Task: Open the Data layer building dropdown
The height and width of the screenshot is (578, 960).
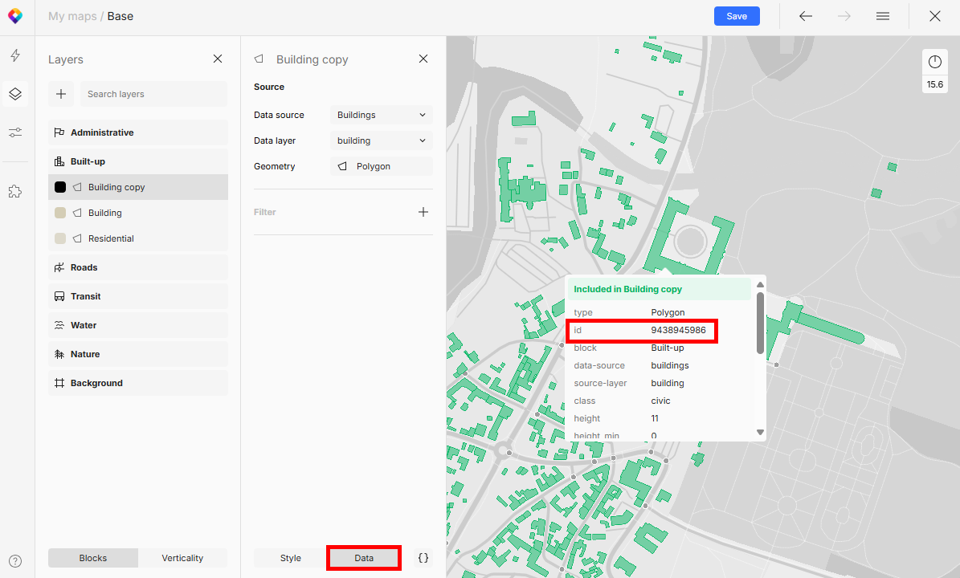Action: coord(381,140)
